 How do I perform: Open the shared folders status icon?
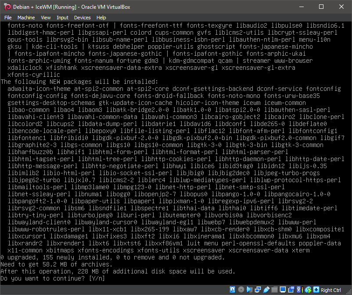click(x=275, y=289)
